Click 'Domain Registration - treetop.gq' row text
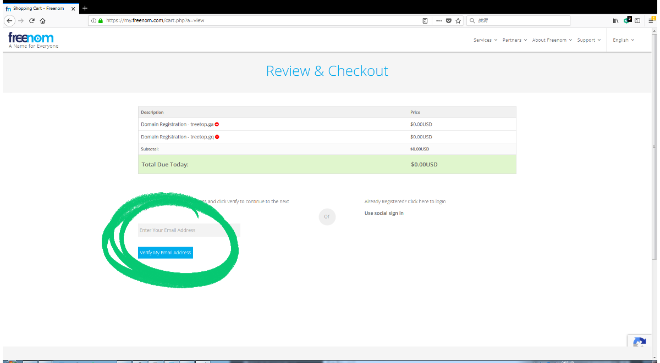This screenshot has height=363, width=660. coord(177,137)
